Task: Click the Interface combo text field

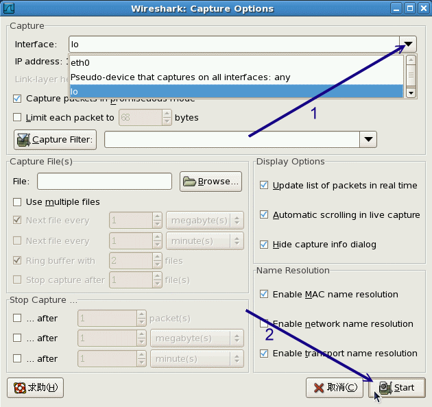Action: [x=235, y=44]
